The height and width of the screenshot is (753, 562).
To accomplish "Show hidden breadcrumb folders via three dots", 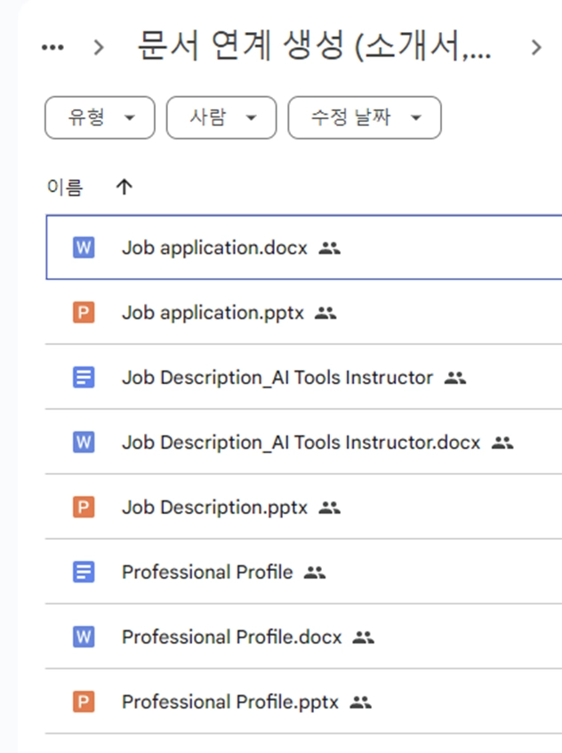I will click(52, 48).
